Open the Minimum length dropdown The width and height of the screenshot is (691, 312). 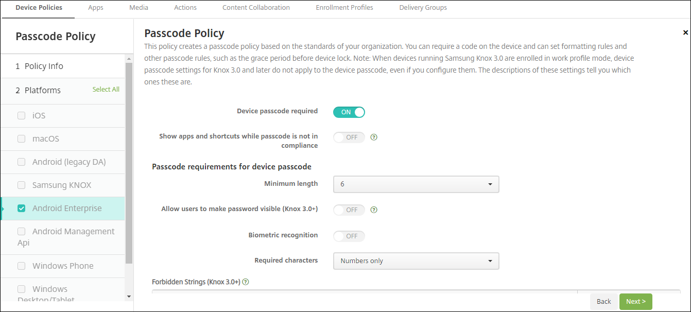click(x=416, y=184)
